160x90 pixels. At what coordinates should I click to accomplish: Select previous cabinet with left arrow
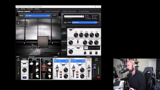pyautogui.click(x=94, y=22)
